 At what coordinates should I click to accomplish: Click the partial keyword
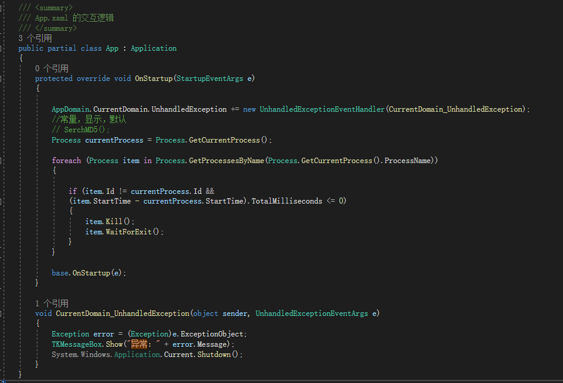point(60,48)
